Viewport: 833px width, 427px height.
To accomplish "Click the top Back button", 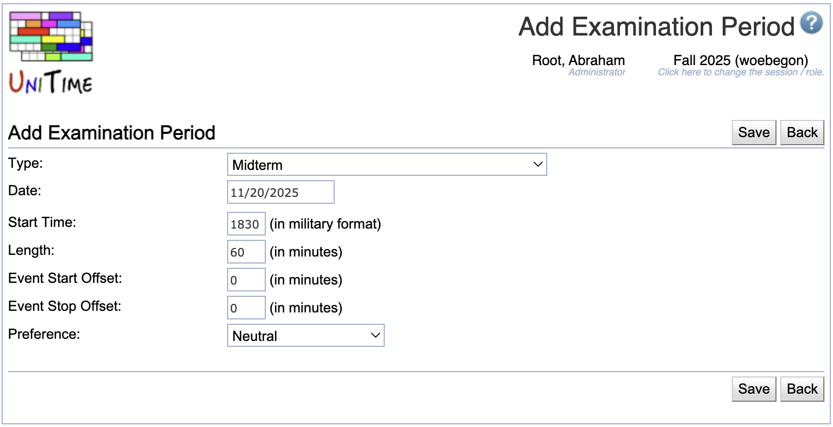I will (x=802, y=133).
